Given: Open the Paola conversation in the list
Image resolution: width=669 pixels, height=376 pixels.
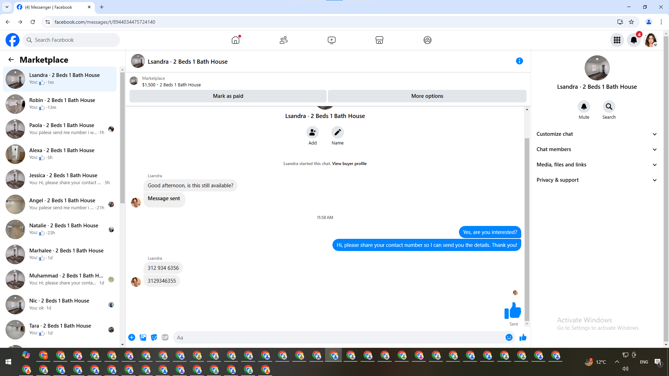Looking at the screenshot, I should [x=60, y=129].
